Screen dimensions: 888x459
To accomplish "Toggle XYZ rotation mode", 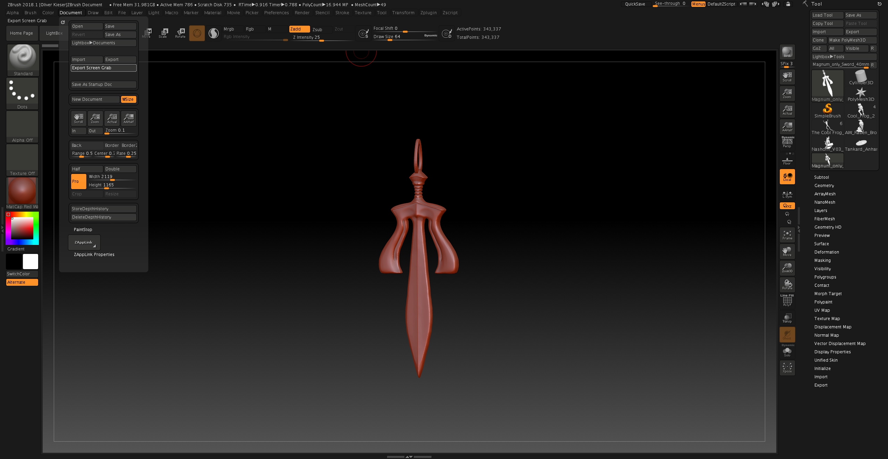I will pos(787,206).
